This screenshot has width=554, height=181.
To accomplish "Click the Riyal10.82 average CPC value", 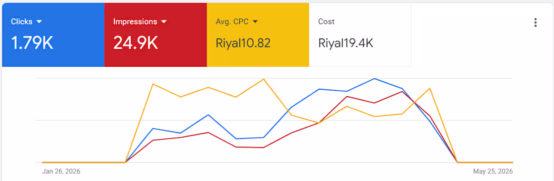I will click(243, 43).
